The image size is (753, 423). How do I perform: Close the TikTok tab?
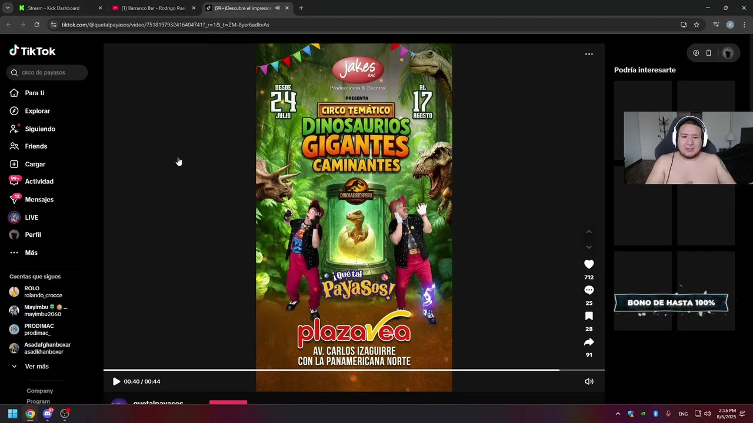click(x=287, y=8)
